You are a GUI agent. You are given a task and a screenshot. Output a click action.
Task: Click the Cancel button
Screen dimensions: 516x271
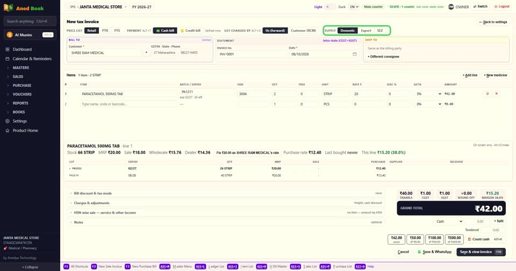403,252
